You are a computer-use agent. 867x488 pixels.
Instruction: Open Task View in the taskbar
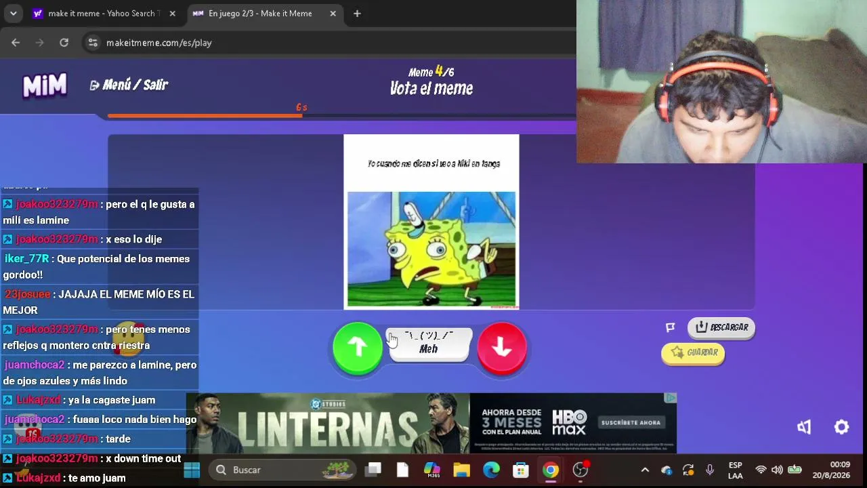pos(373,470)
